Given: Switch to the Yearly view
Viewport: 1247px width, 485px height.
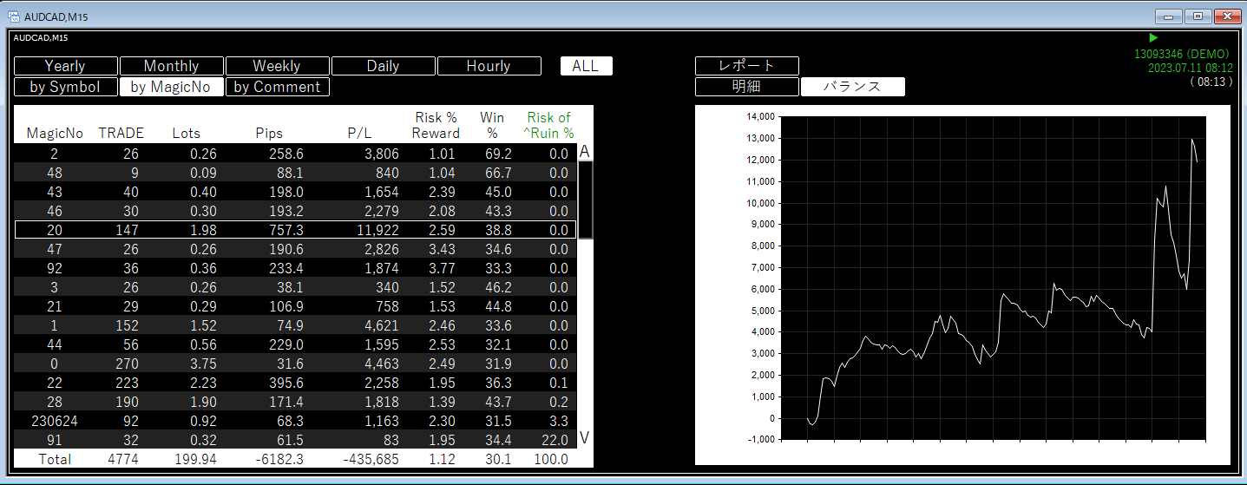Looking at the screenshot, I should (66, 66).
